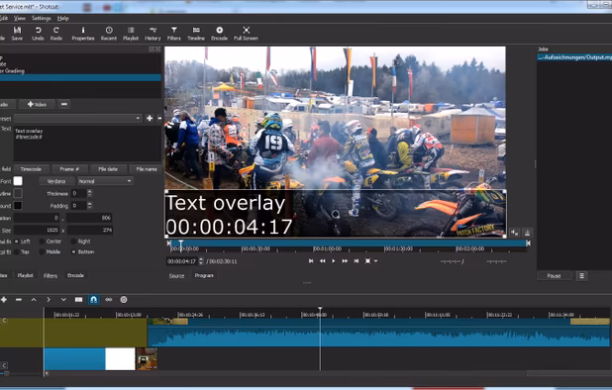Screen dimensions: 612x390
Task: Toggle the timeline snap magnet icon
Action: pyautogui.click(x=94, y=300)
